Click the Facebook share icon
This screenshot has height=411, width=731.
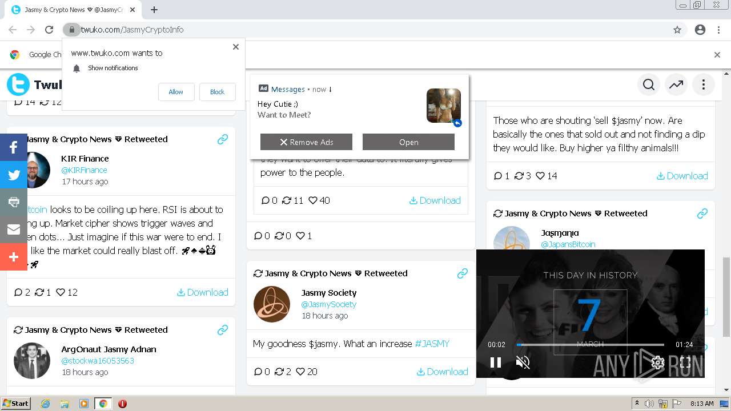[x=14, y=147]
